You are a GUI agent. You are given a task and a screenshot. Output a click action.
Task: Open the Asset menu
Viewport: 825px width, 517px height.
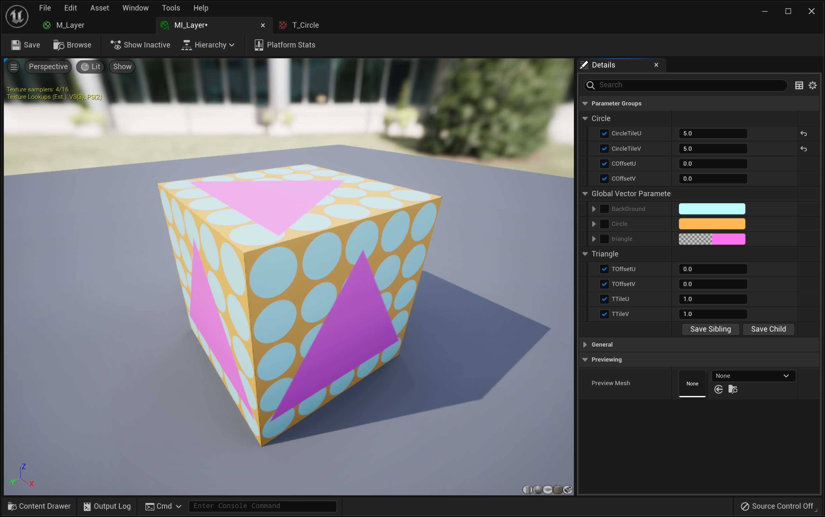[x=99, y=8]
